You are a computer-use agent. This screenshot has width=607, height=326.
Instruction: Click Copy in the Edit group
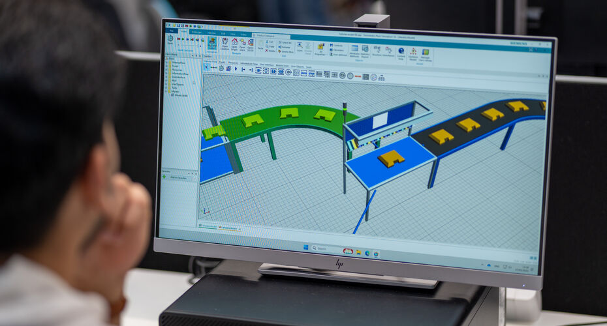[270, 46]
